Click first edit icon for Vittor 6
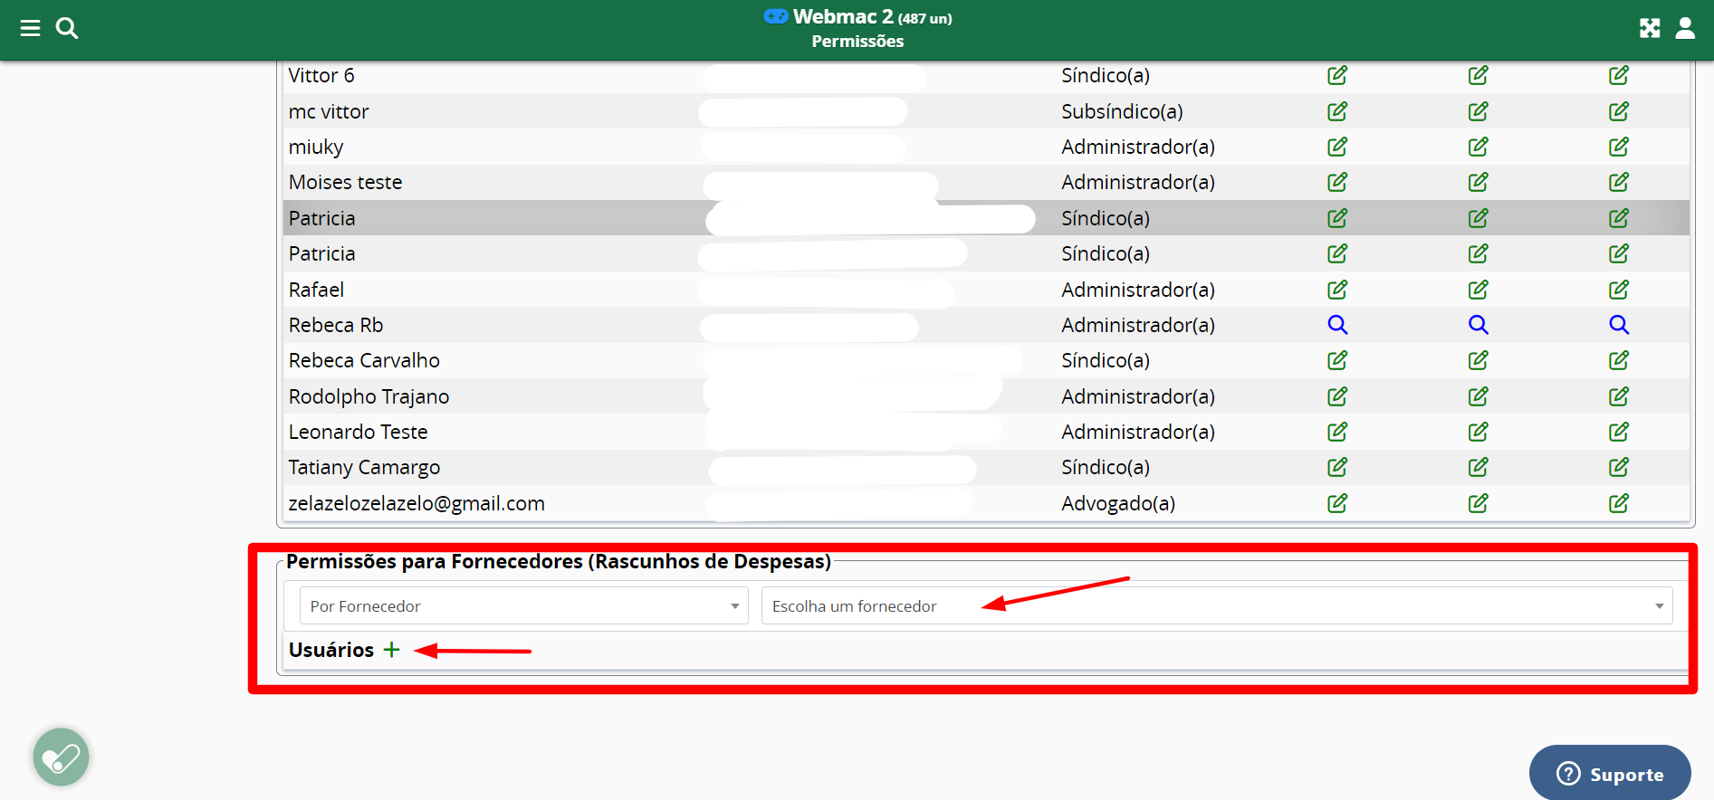Image resolution: width=1714 pixels, height=800 pixels. pos(1337,75)
